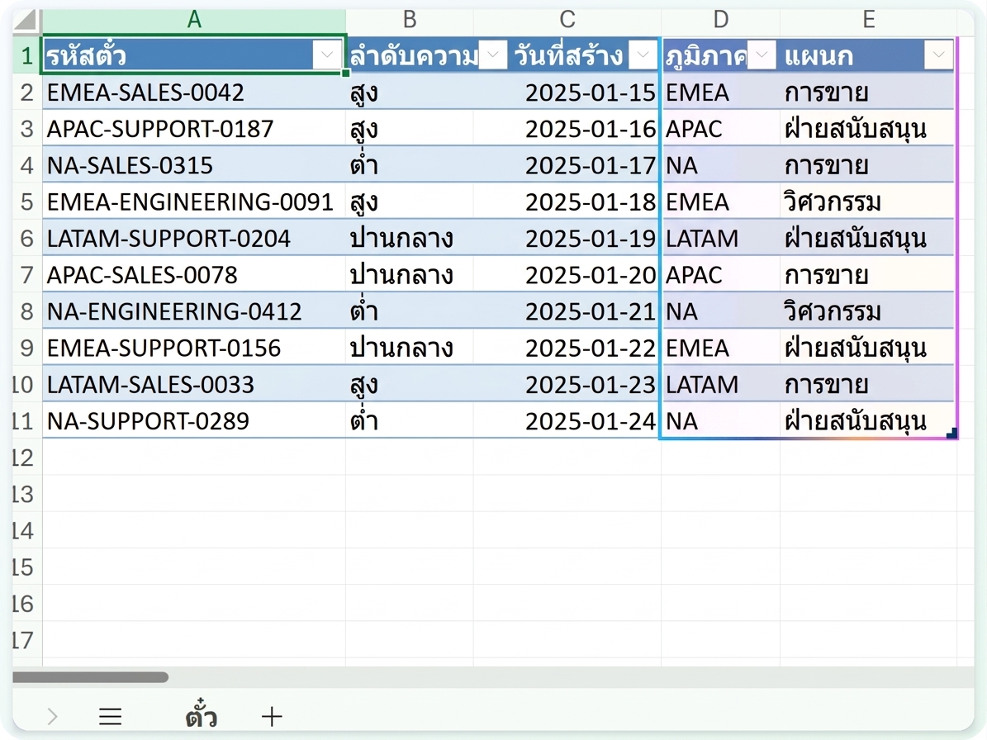The width and height of the screenshot is (987, 740).
Task: Select cell APAC-SUPPORT-0187
Action: (x=194, y=129)
